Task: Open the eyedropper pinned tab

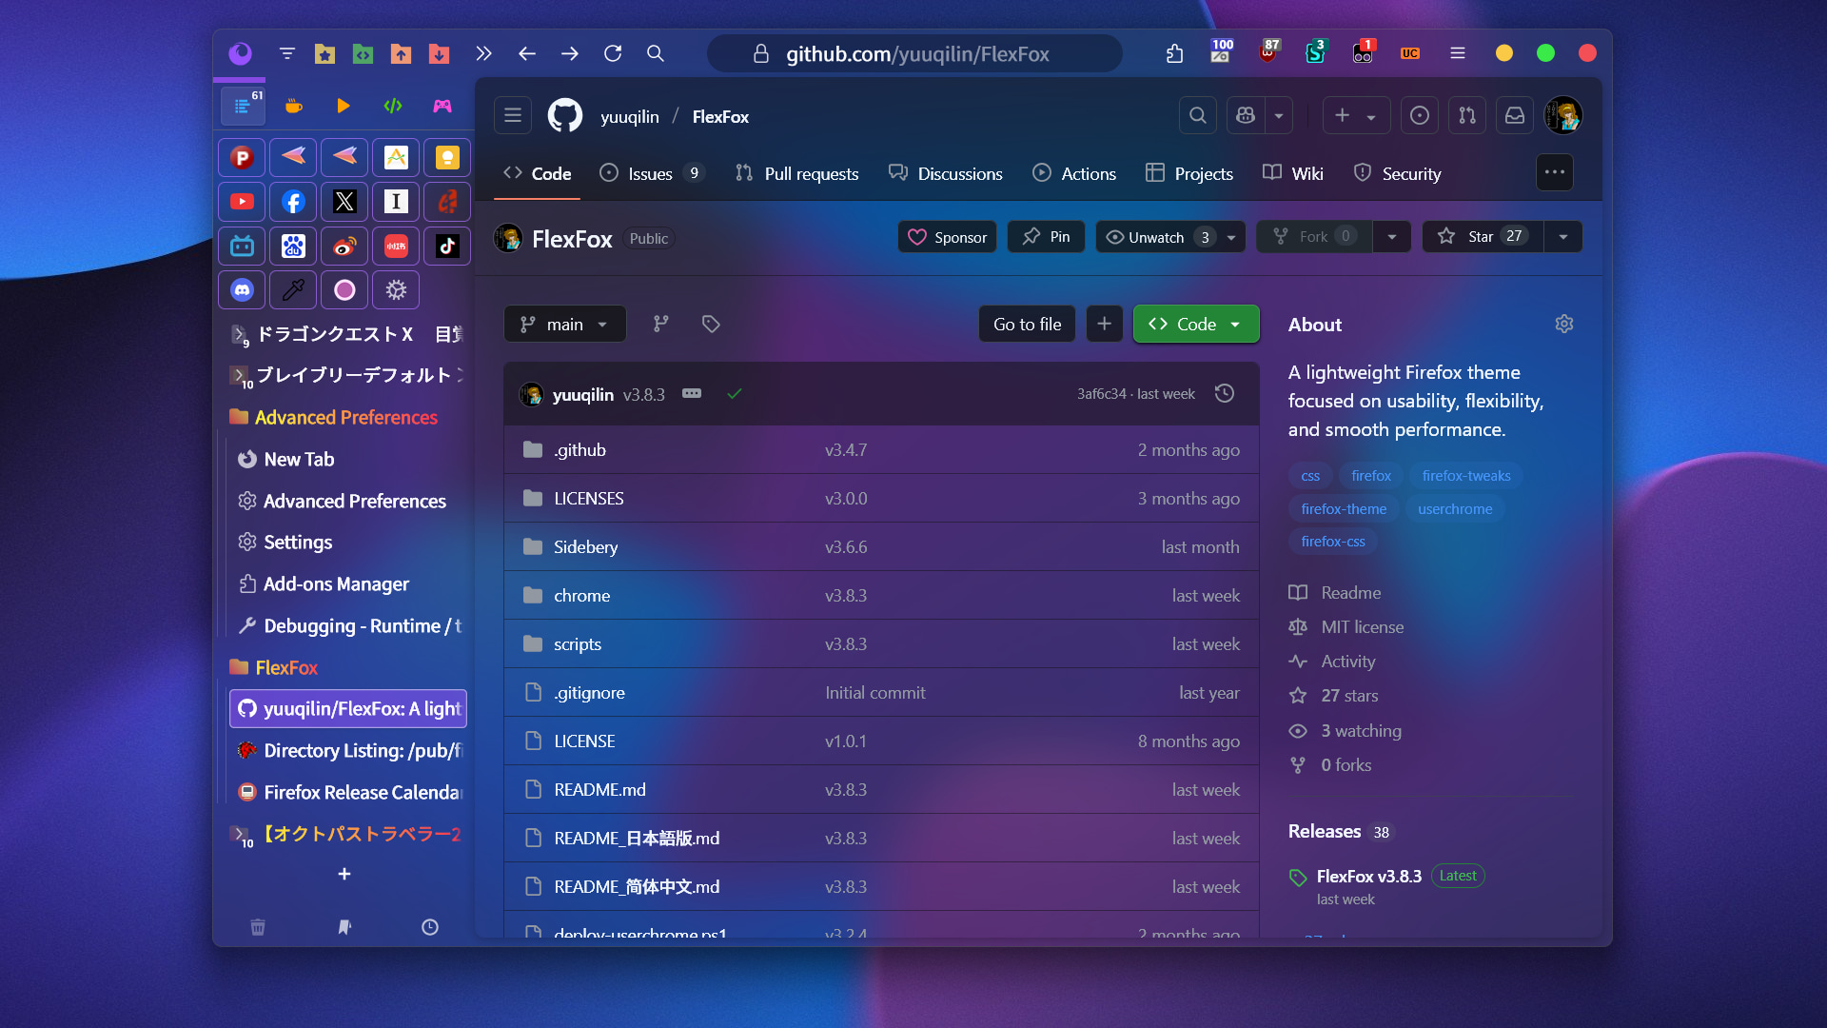Action: [293, 290]
